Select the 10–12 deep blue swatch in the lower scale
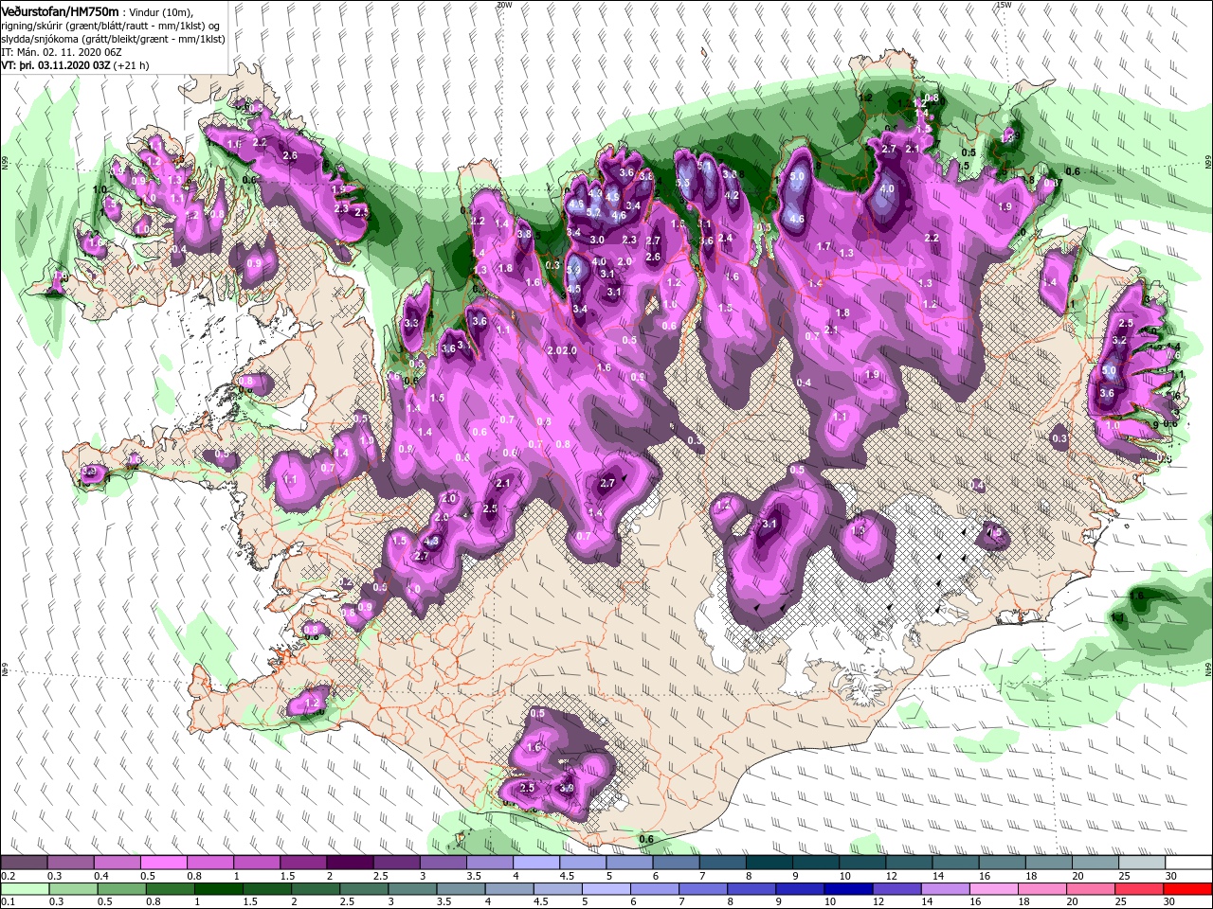This screenshot has height=909, width=1213. [848, 889]
